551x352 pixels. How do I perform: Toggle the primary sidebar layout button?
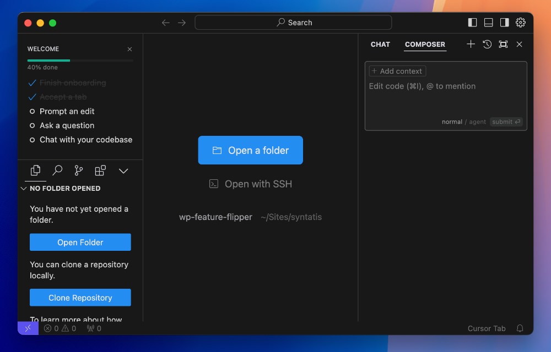click(x=472, y=23)
